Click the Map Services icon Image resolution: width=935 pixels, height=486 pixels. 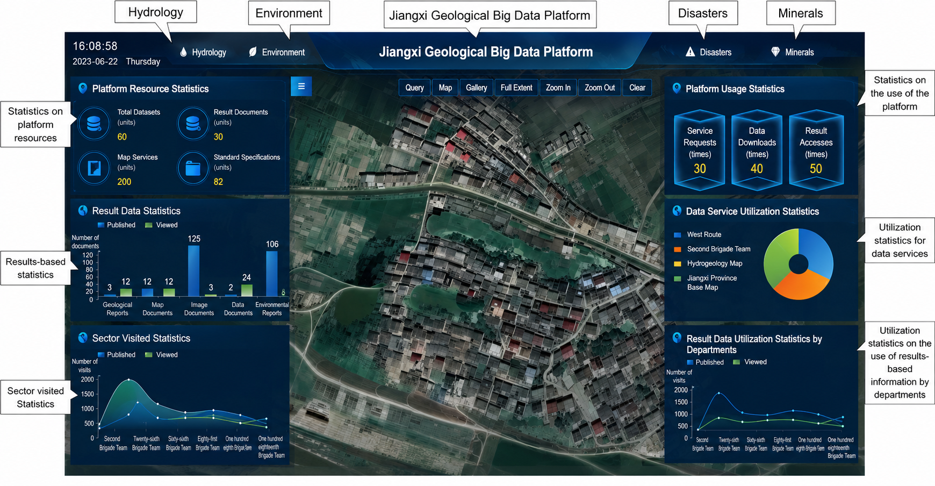click(94, 168)
